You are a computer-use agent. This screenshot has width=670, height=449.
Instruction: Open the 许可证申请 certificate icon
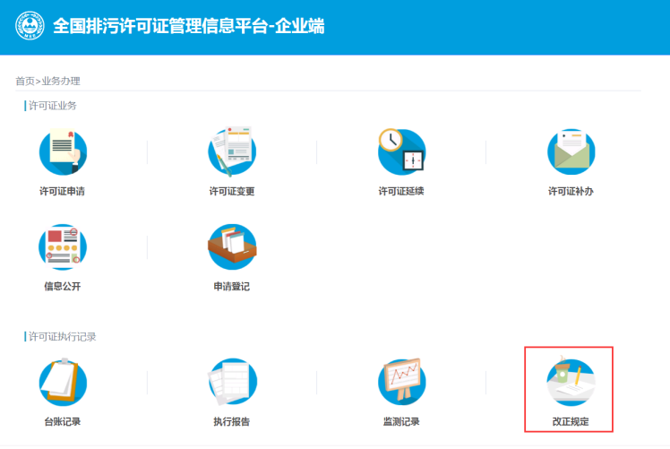click(x=63, y=151)
